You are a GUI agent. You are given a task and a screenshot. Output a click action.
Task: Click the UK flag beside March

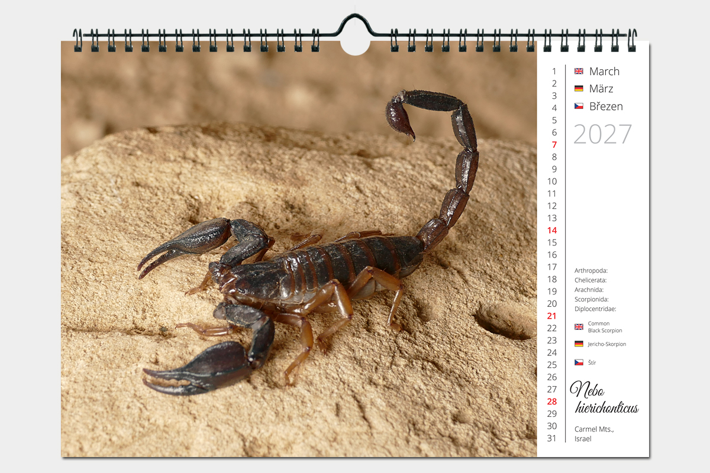click(x=579, y=71)
